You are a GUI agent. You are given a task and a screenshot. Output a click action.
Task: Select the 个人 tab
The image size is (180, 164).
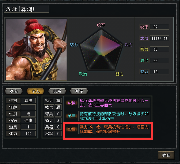coord(35,91)
